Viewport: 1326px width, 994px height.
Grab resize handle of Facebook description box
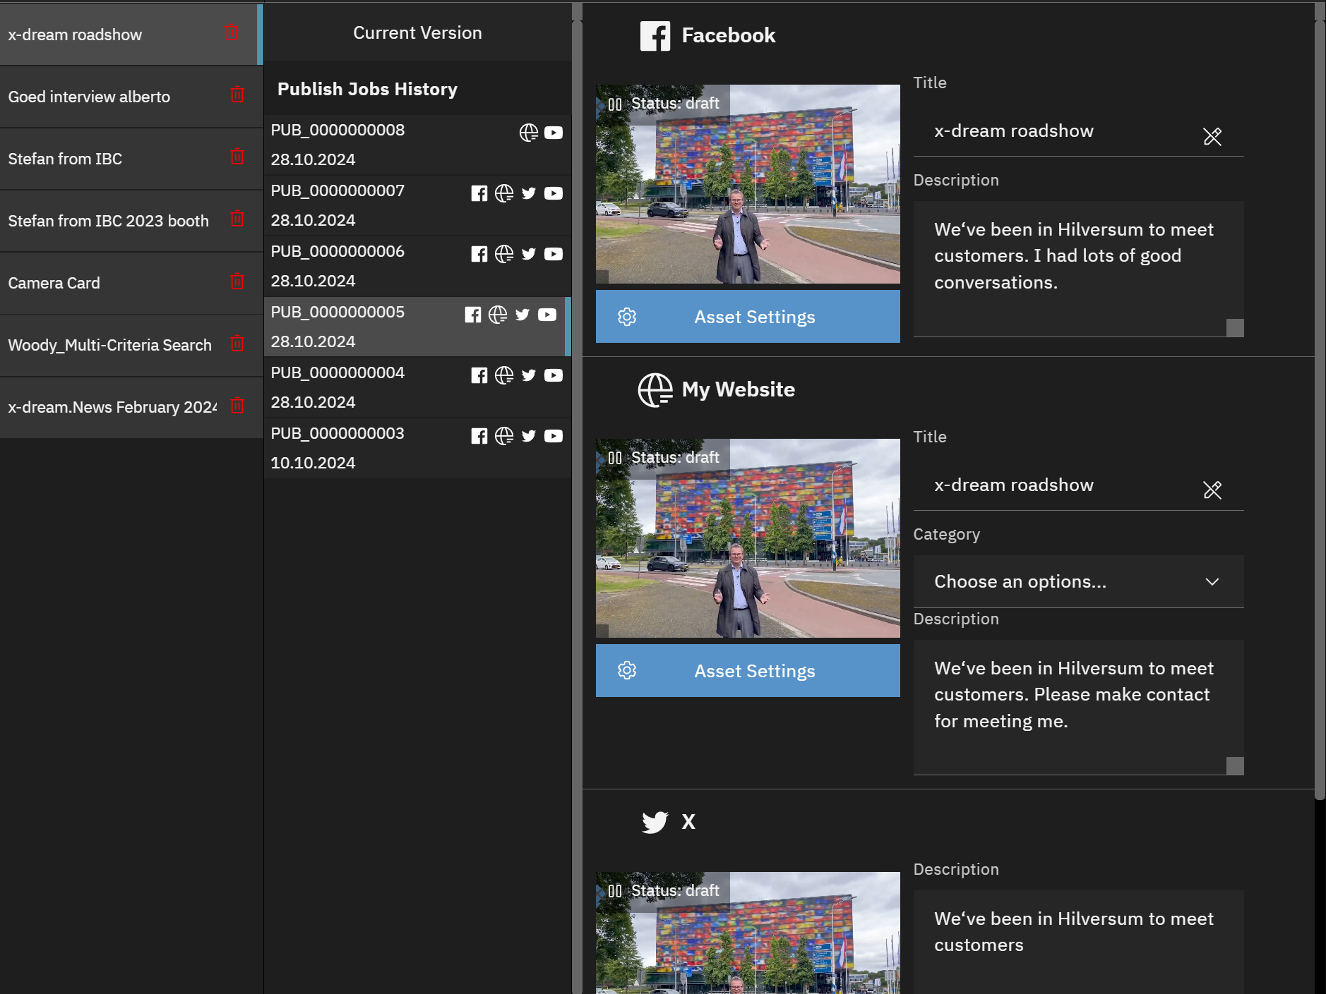click(1235, 328)
